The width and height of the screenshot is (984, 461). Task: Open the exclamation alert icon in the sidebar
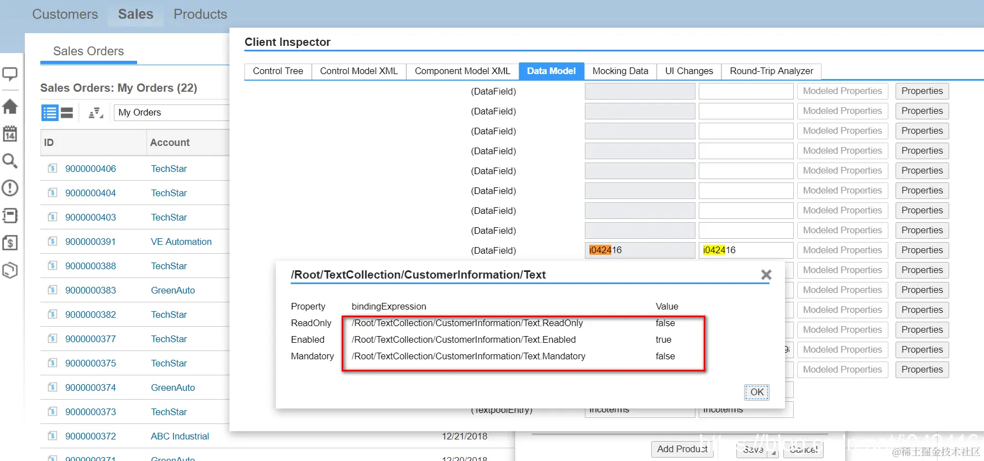[x=10, y=188]
